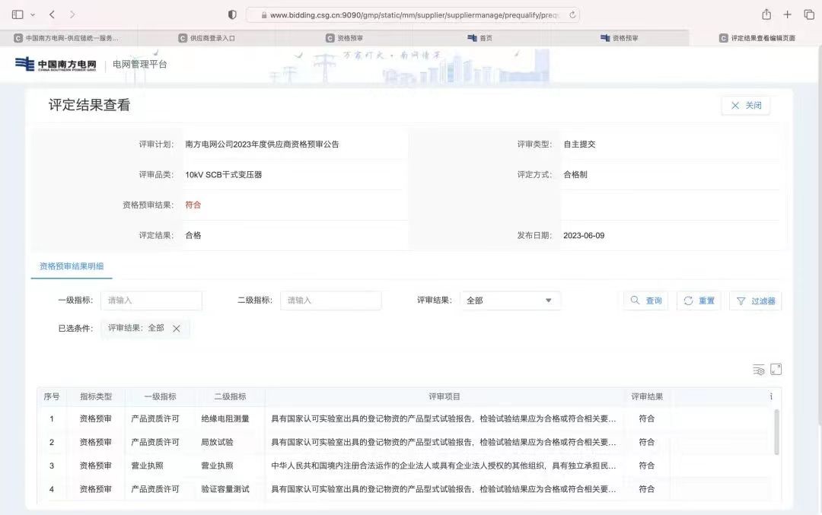
Task: Show the tab overview icon
Action: 808,14
